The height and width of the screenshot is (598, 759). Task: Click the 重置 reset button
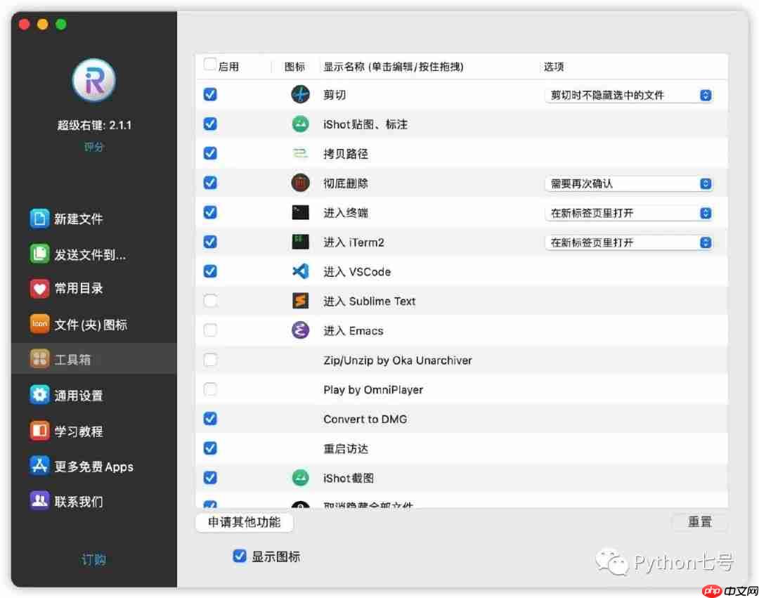pyautogui.click(x=699, y=522)
